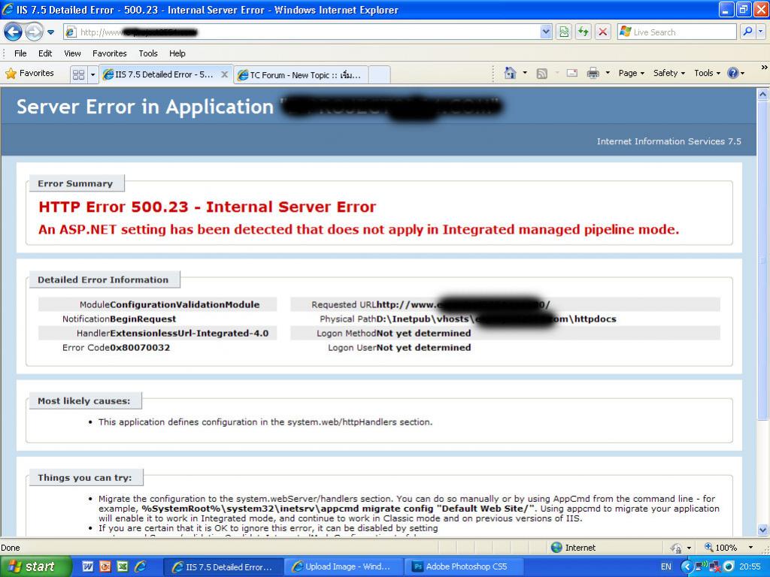Open the Favorites star button
770x577 pixels.
click(x=29, y=73)
